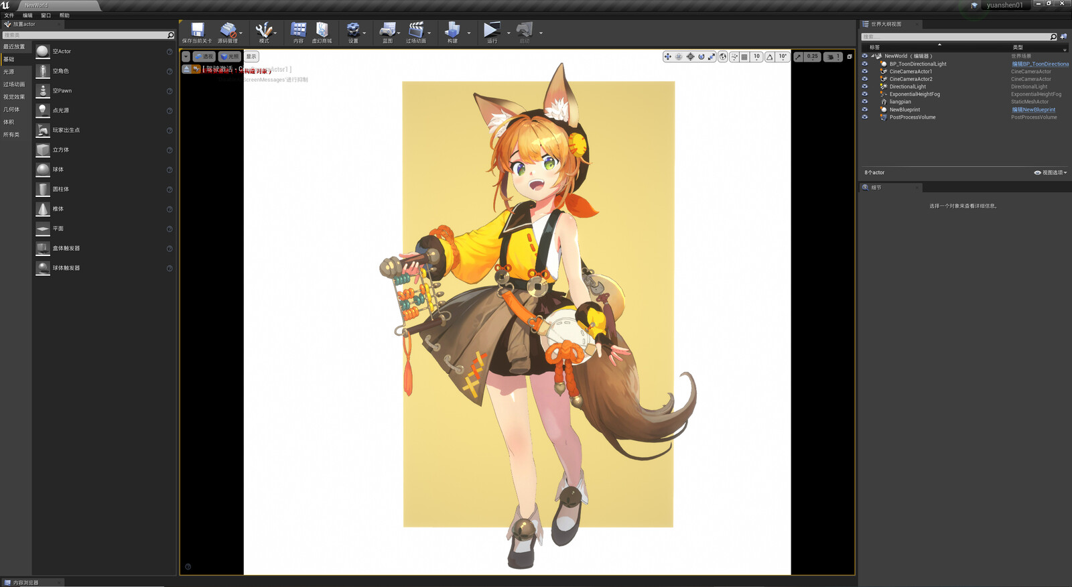Click the camera pilot view icon next to eject
1072x587 pixels.
196,69
